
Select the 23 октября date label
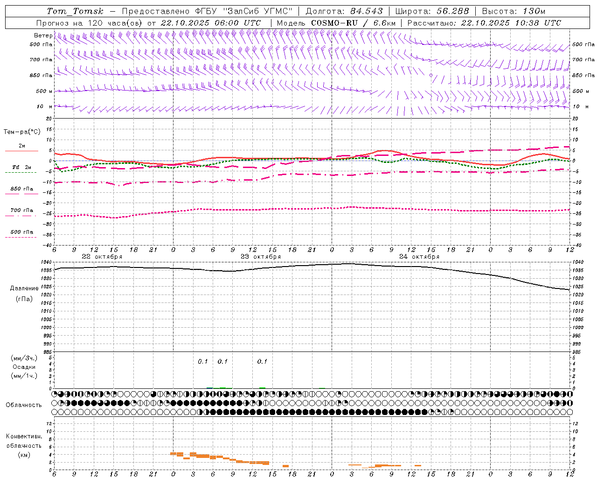click(x=261, y=257)
